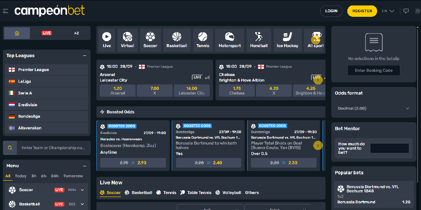
Task: Select the Motorsport helmet icon
Action: click(x=229, y=37)
